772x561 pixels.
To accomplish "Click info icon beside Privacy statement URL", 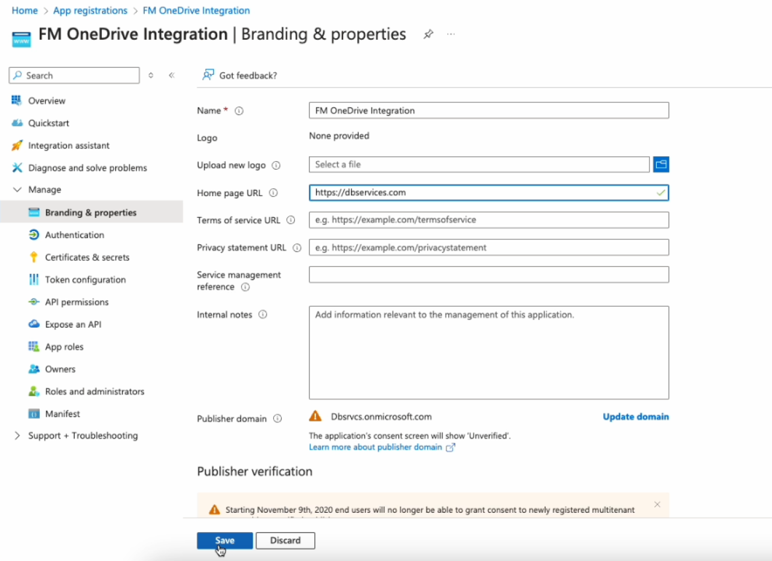I will 297,248.
